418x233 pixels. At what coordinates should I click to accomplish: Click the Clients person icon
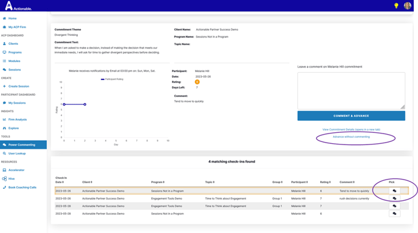[4, 44]
